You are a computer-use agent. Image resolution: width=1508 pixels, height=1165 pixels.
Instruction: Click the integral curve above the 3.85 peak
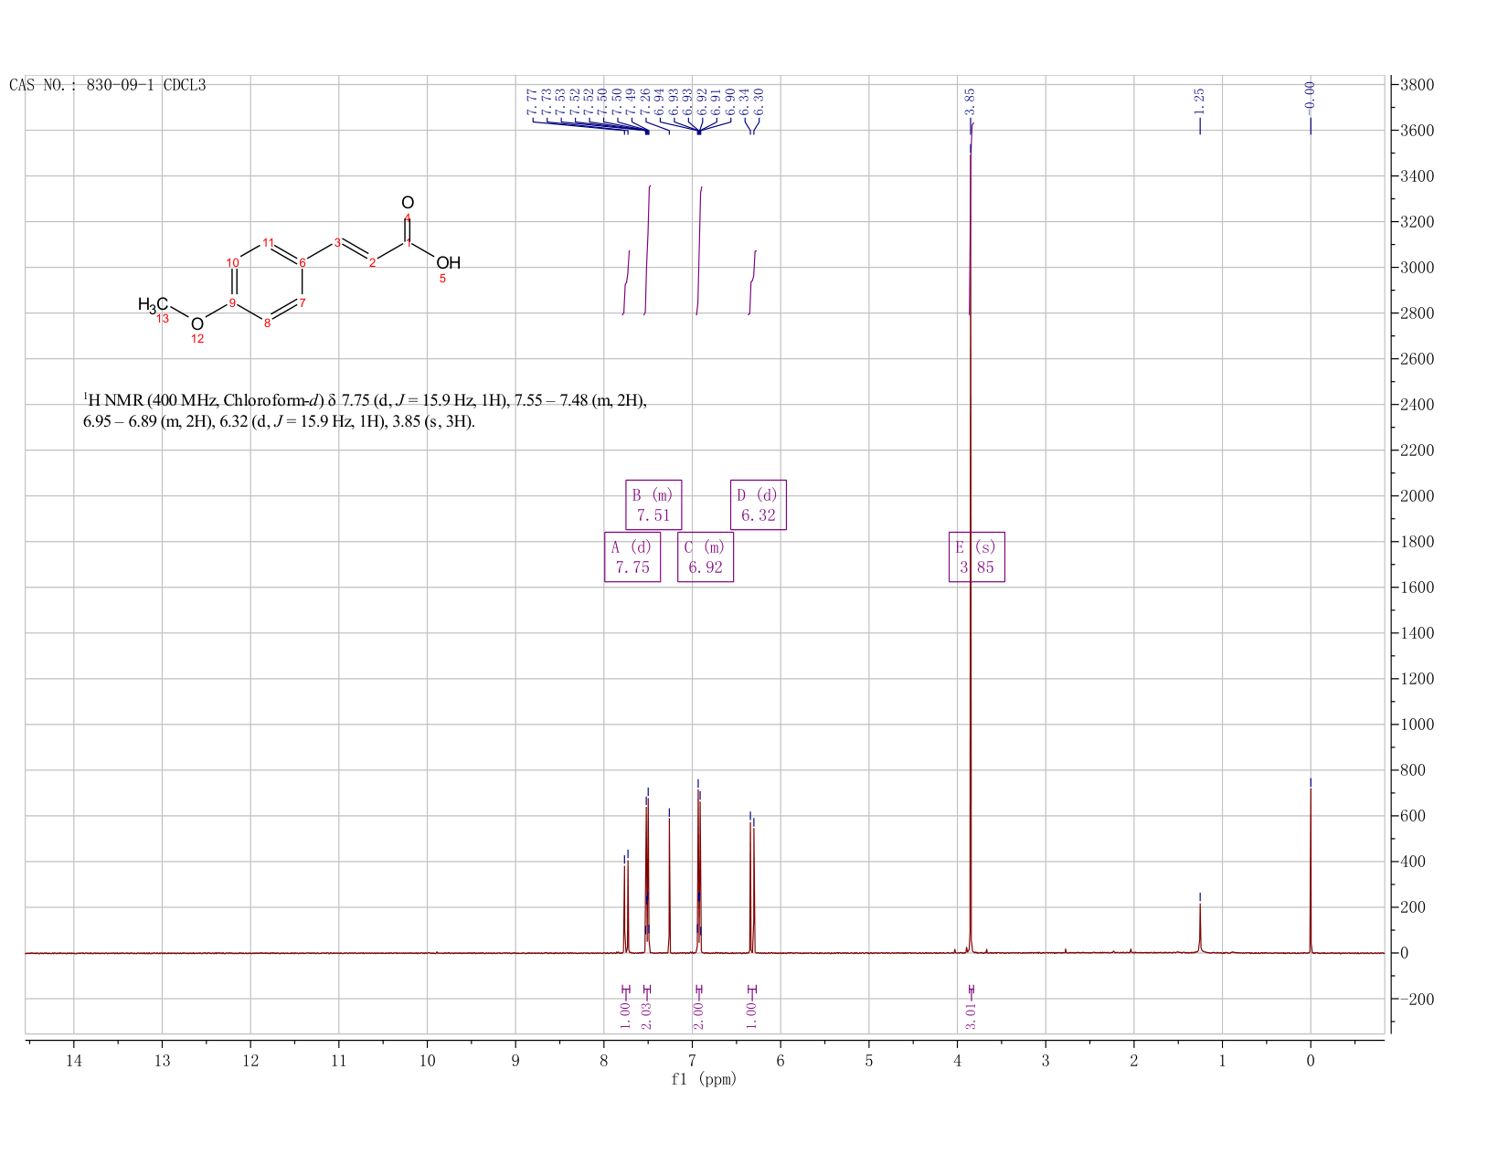(971, 219)
